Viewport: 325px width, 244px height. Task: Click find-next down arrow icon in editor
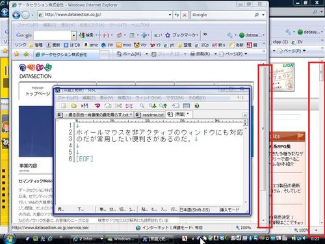pos(153,106)
